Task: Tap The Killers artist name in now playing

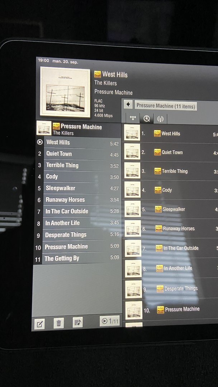Action: coord(105,83)
